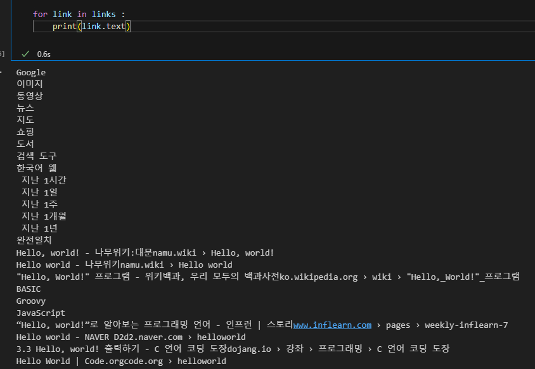
Task: Select the '이미지' output line
Action: coord(30,84)
